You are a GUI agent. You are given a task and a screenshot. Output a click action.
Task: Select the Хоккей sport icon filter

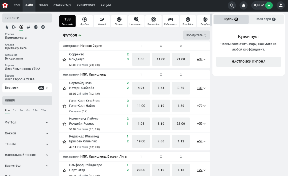click(102, 21)
